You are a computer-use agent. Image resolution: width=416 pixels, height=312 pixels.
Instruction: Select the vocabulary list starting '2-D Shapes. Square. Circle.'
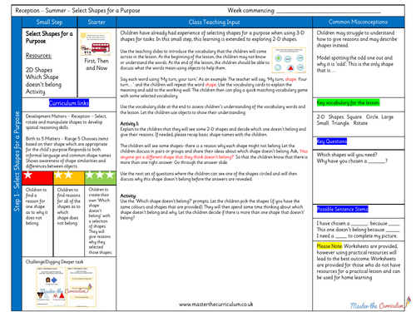pyautogui.click(x=355, y=120)
